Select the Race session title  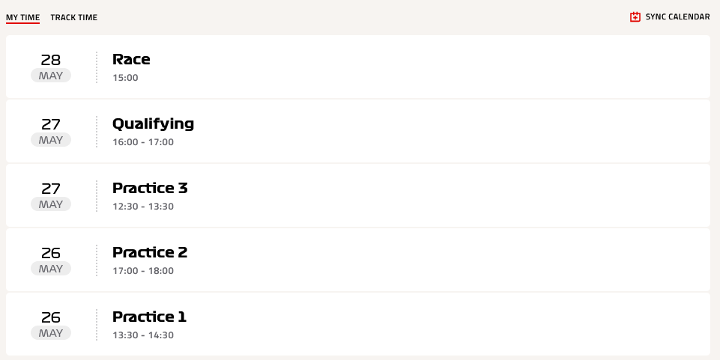click(x=131, y=59)
